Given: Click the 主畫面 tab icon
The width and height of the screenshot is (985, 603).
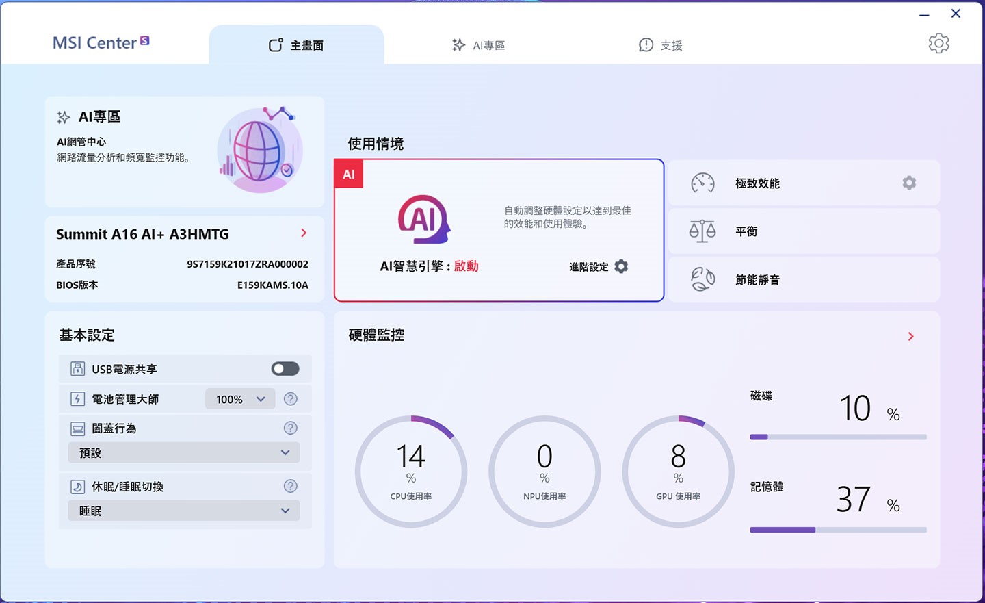Looking at the screenshot, I should (276, 45).
